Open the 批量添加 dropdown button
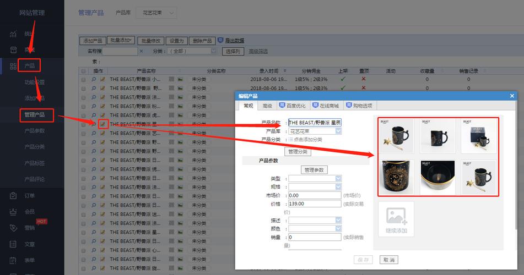 tap(121, 40)
